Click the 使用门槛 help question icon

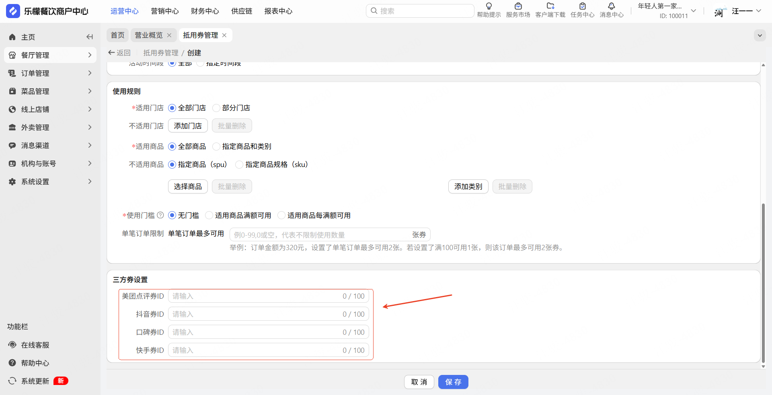tap(160, 215)
